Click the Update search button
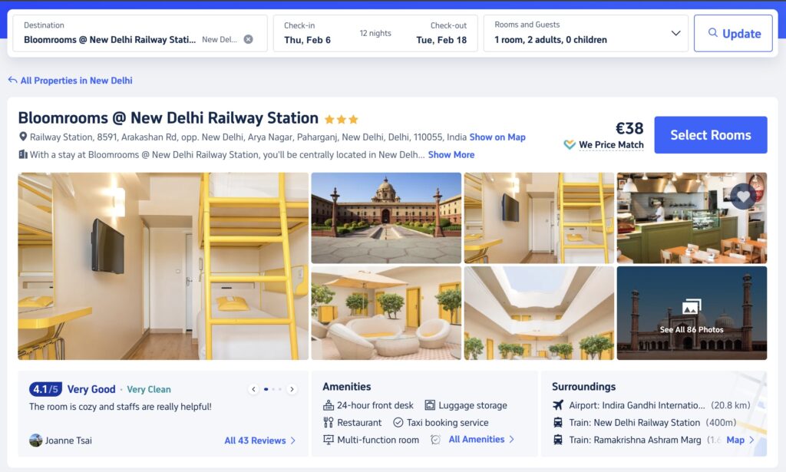Image resolution: width=786 pixels, height=472 pixels. tap(733, 33)
